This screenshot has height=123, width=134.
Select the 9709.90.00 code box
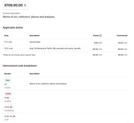tap(15, 5)
